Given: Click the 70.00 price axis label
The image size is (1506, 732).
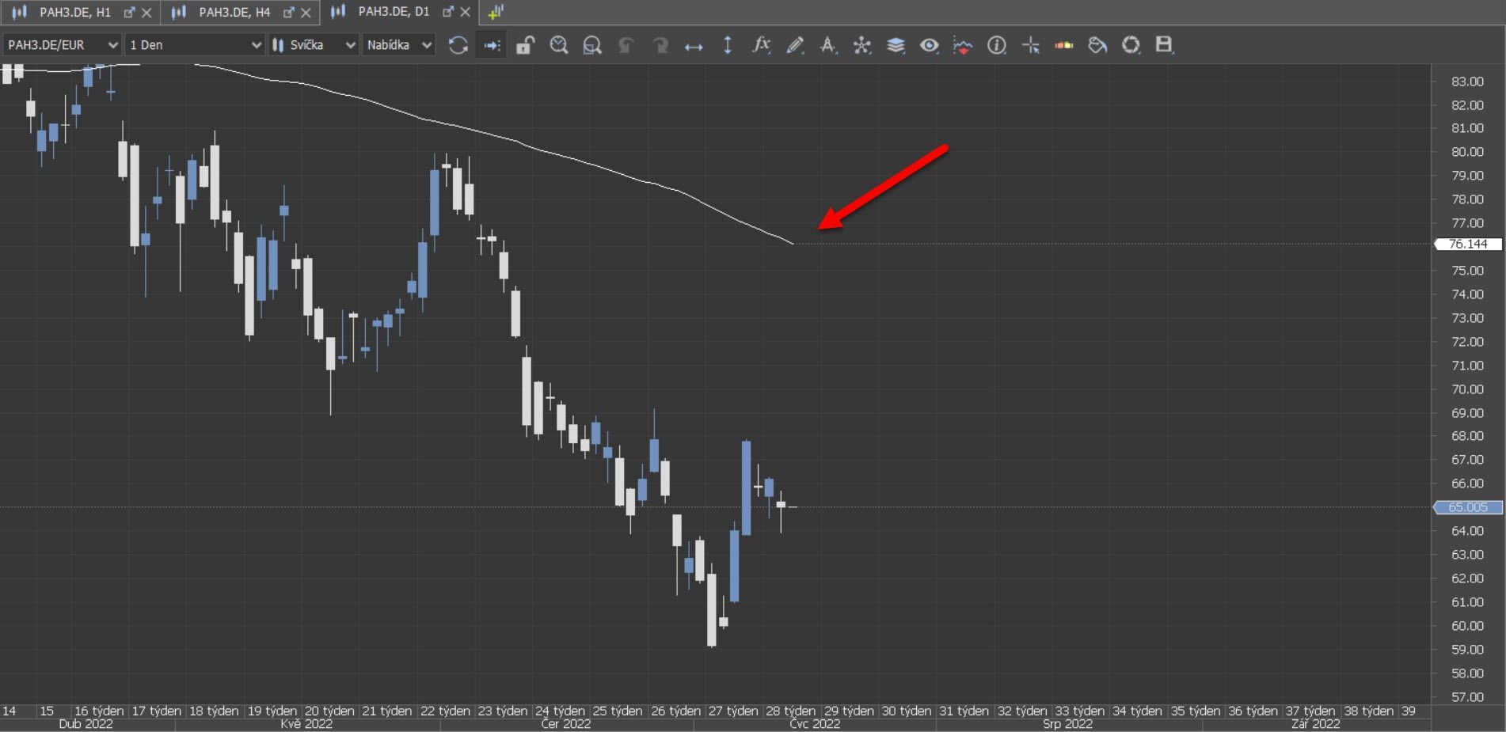Looking at the screenshot, I should [1467, 389].
